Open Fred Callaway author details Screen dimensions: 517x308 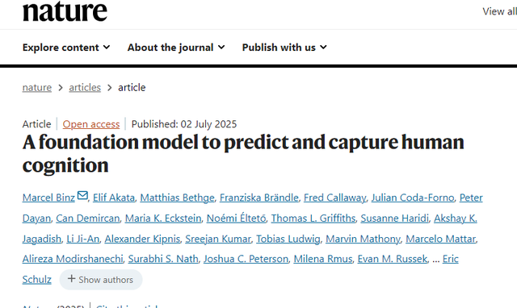[x=335, y=198]
